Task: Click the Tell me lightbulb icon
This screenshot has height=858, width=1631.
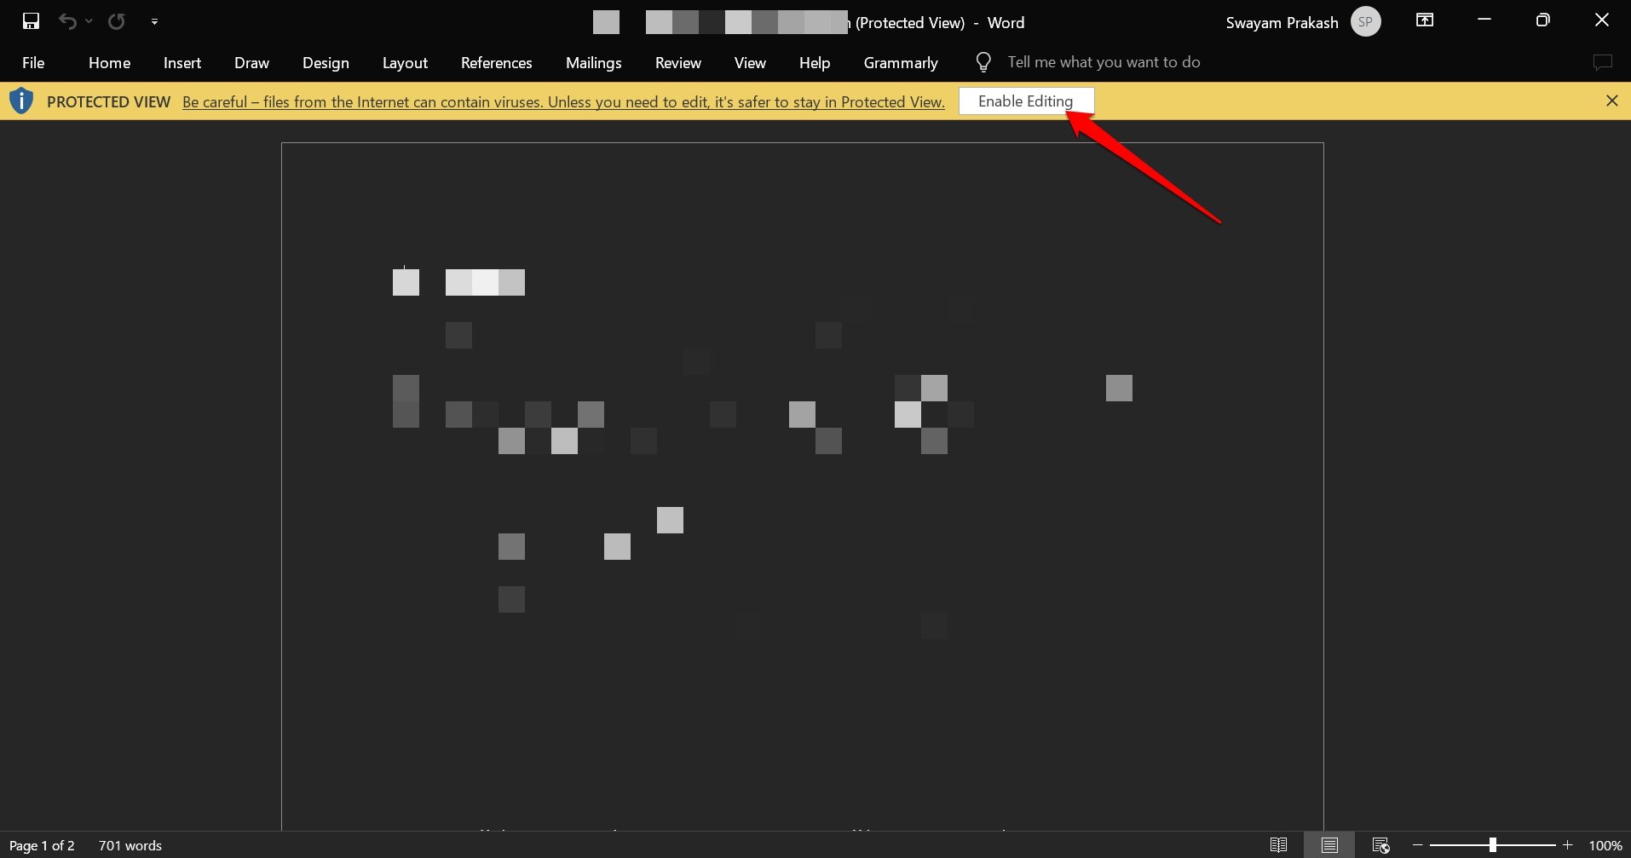Action: tap(983, 62)
